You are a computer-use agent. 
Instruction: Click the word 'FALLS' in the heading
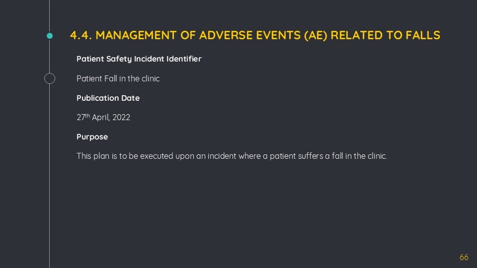423,35
